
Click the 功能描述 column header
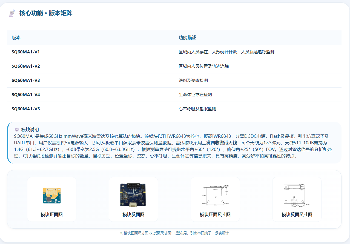click(188, 38)
